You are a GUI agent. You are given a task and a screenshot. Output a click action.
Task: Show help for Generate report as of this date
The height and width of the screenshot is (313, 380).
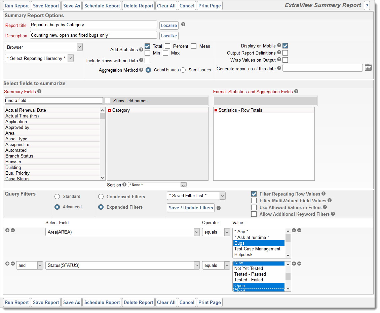click(279, 68)
